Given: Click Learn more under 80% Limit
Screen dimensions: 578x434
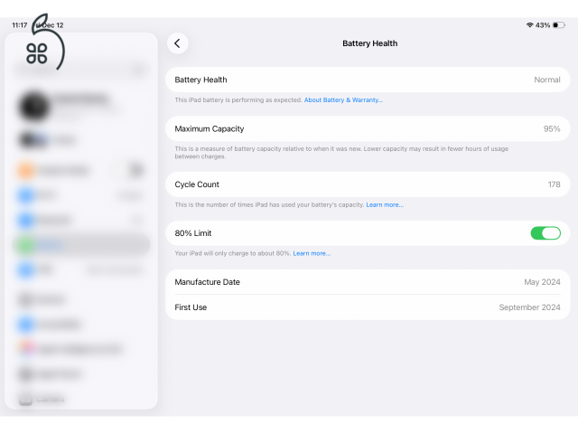Looking at the screenshot, I should tap(312, 253).
